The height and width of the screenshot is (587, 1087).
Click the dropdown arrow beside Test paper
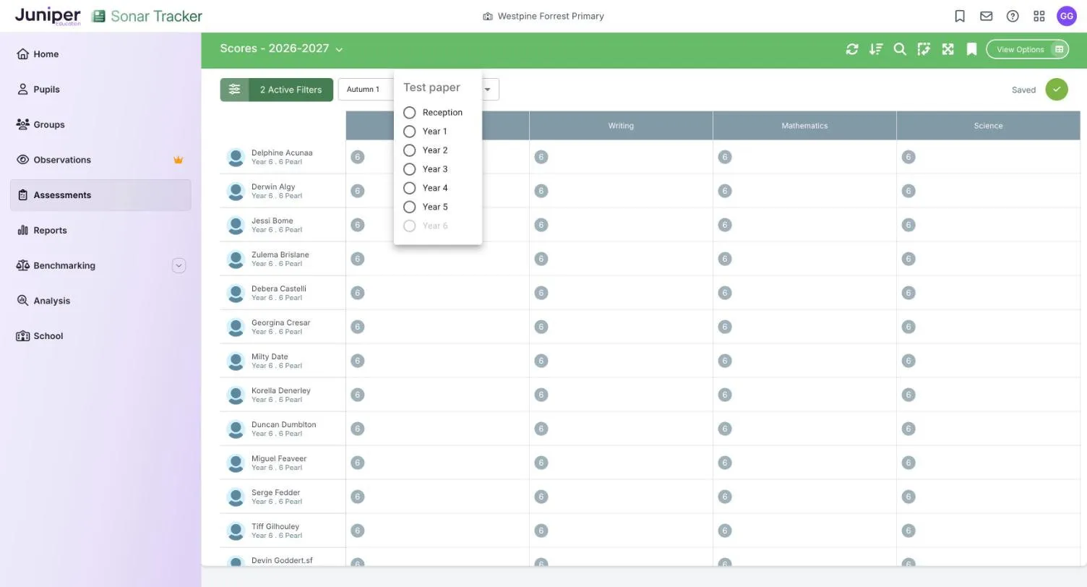(487, 90)
